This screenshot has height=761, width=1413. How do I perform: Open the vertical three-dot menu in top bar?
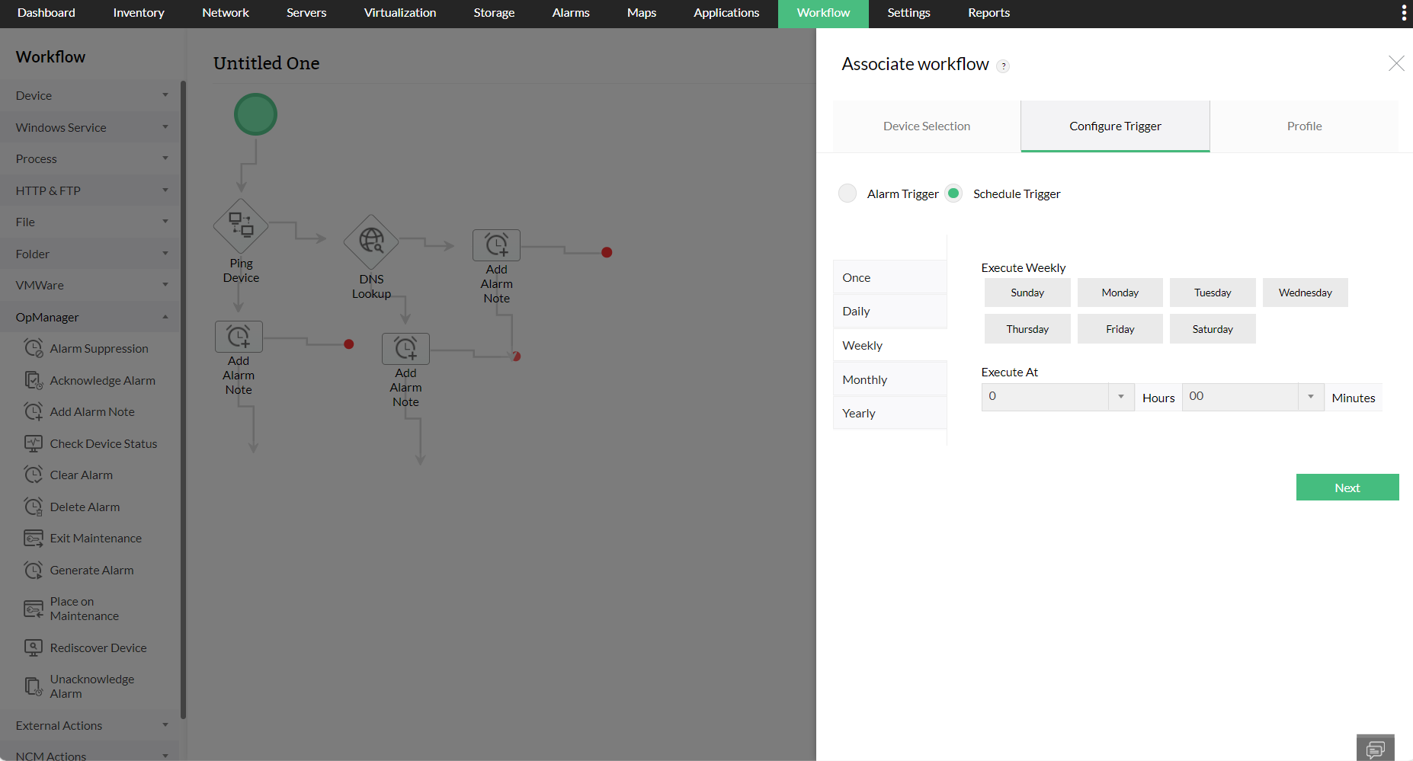(x=1404, y=13)
